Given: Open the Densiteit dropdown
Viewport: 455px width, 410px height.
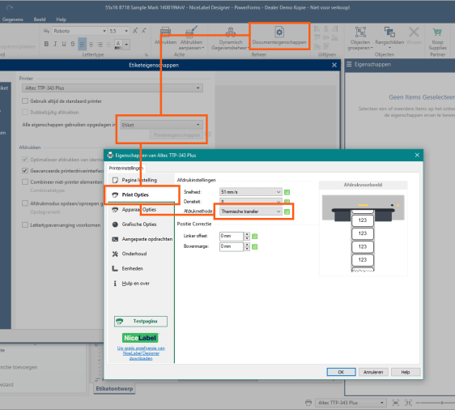Looking at the screenshot, I should pyautogui.click(x=250, y=201).
